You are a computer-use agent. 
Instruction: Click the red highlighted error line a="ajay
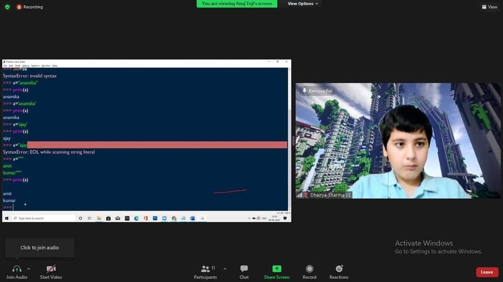click(145, 145)
